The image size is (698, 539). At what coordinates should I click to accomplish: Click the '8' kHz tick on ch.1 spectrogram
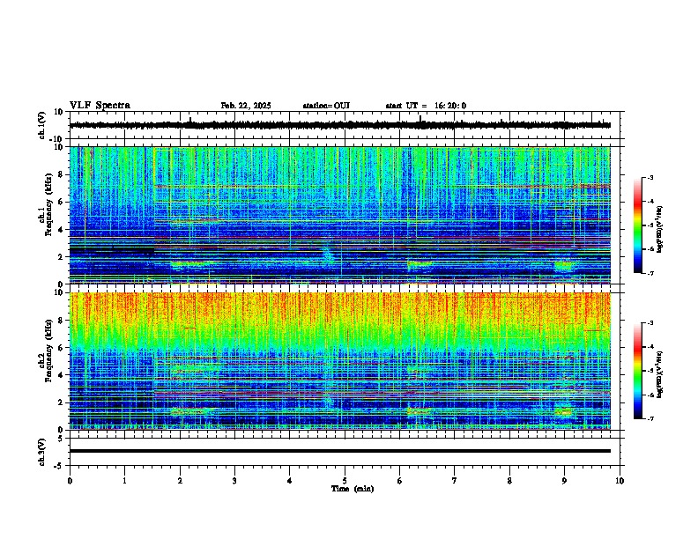[62, 174]
